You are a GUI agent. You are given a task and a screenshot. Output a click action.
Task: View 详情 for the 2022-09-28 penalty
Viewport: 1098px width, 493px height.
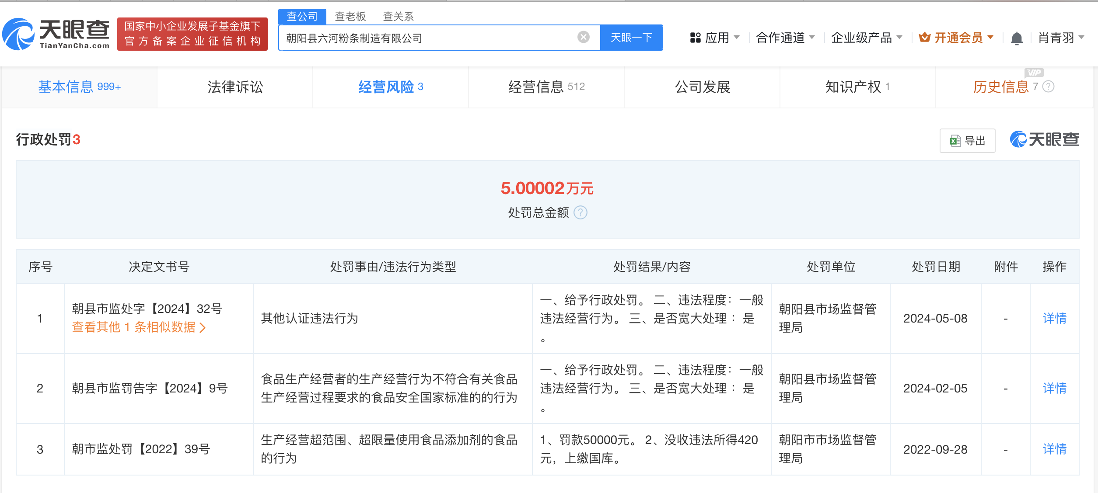(x=1054, y=449)
